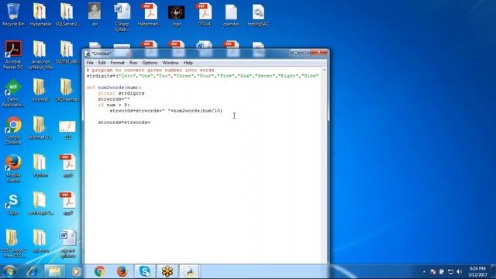Open the taskbar clock showing 6:24 PM

(x=477, y=272)
